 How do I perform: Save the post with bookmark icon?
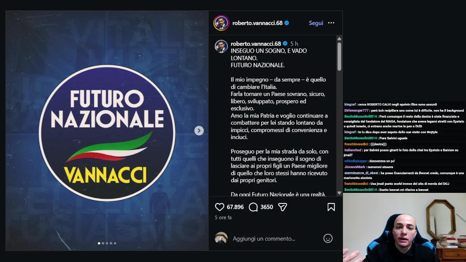(331, 207)
